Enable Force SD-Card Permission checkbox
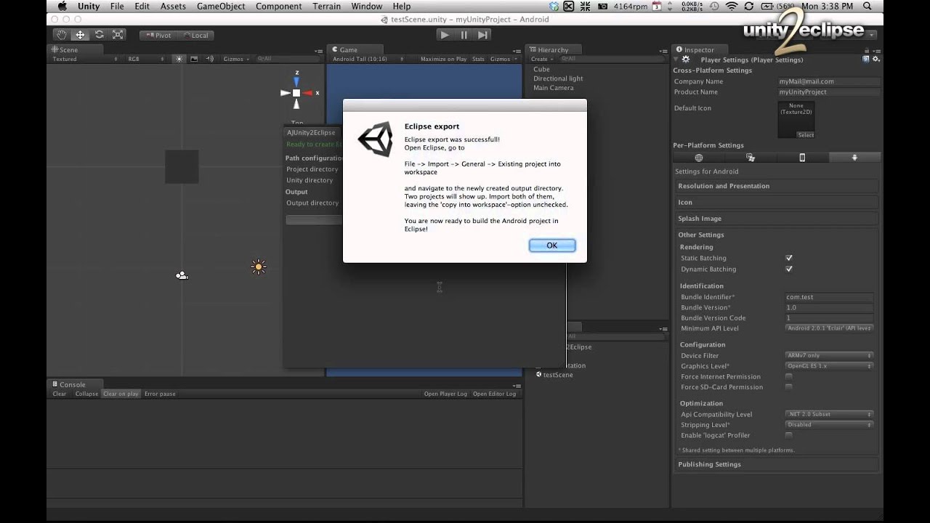The image size is (930, 523). (x=789, y=387)
